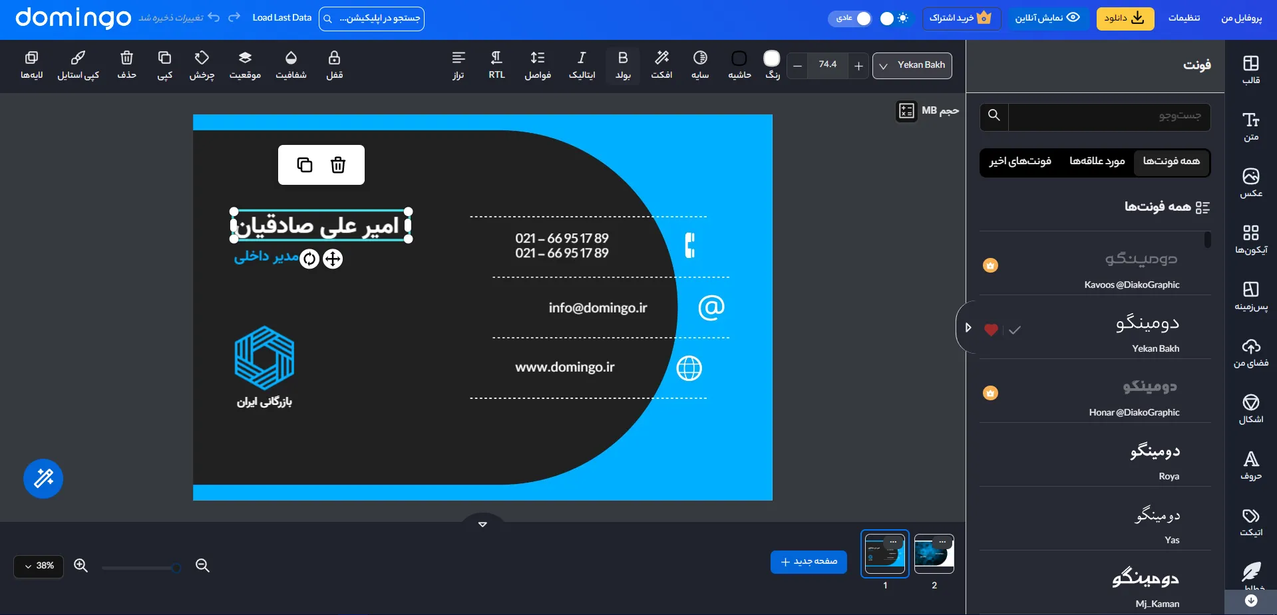Click the Delete (حذف) trash icon in toolbar

click(126, 58)
